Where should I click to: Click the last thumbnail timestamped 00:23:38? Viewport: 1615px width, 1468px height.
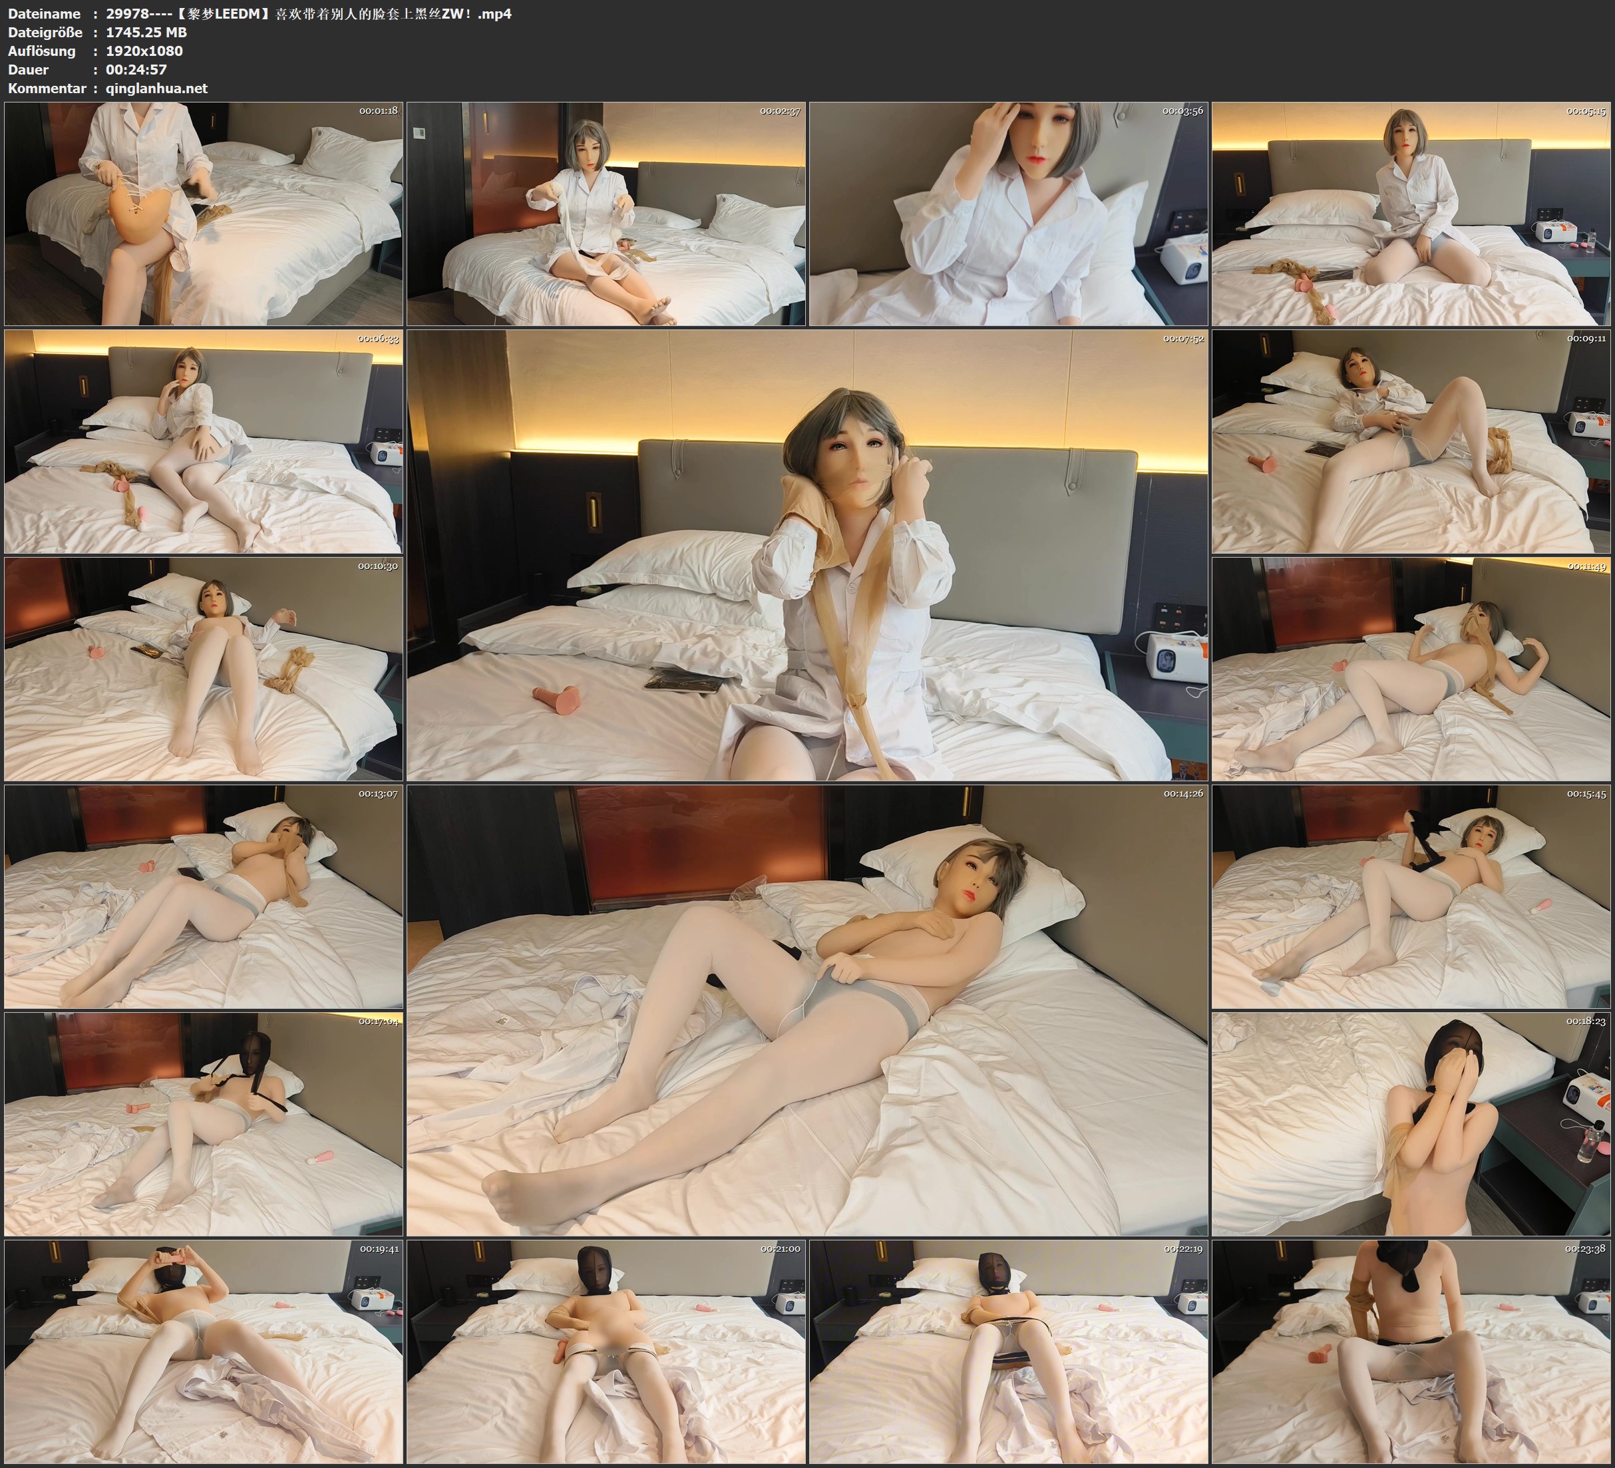(1411, 1351)
